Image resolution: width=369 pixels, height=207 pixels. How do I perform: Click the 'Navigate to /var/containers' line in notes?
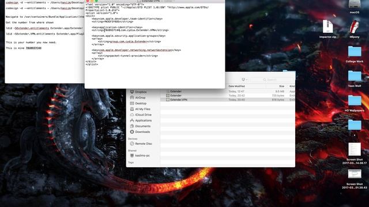[x=45, y=17]
